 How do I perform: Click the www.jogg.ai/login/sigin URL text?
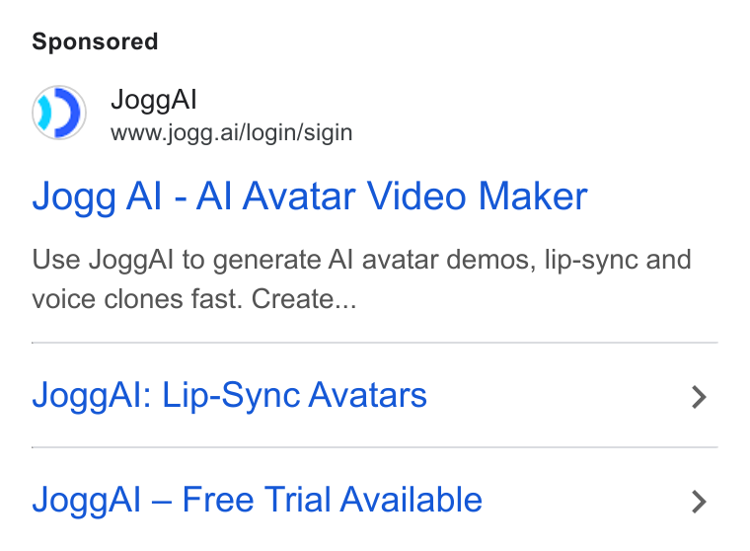point(232,132)
